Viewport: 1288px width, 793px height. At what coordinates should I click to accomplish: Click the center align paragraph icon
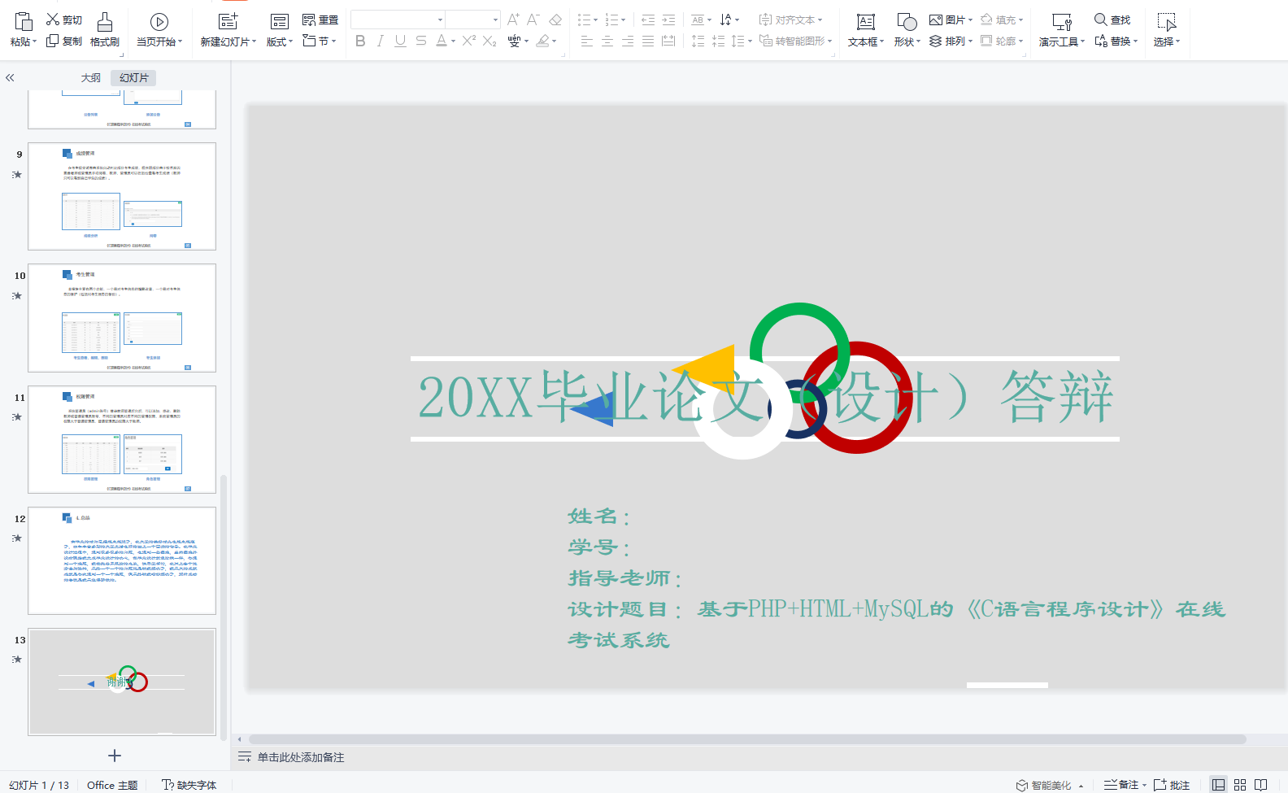[607, 41]
